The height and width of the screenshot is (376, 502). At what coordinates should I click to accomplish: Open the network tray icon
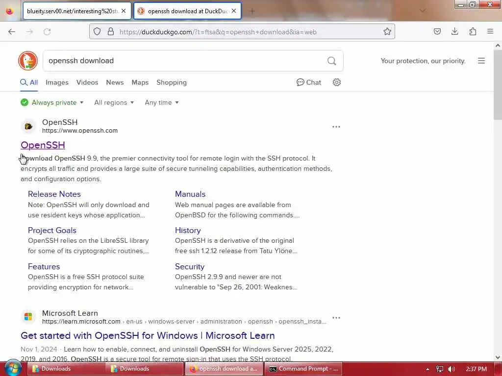[440, 369]
